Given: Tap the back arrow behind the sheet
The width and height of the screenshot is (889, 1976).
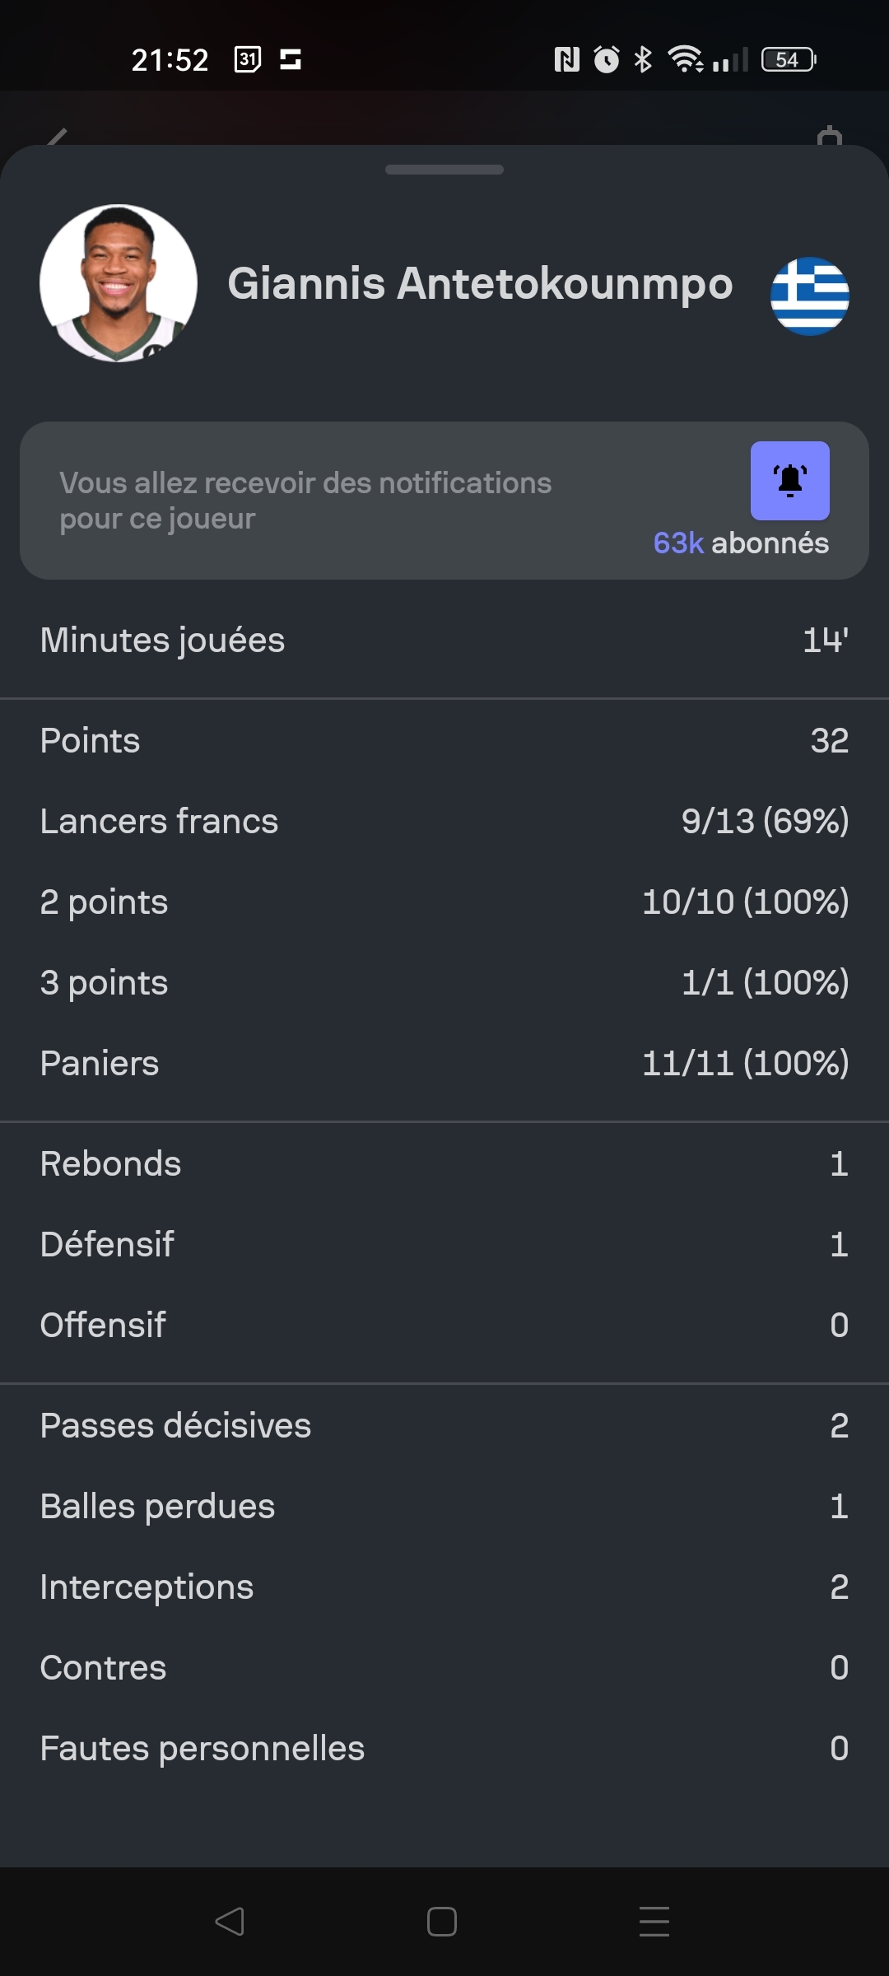Looking at the screenshot, I should [56, 137].
